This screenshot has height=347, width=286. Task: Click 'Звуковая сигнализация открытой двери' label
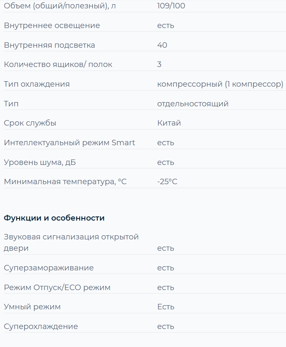pyautogui.click(x=71, y=242)
